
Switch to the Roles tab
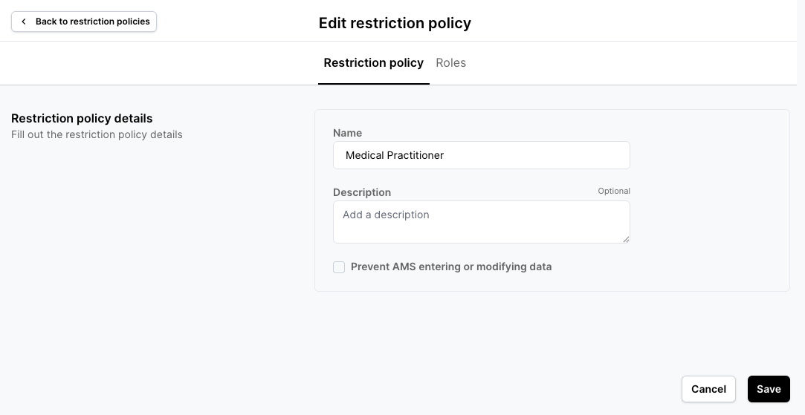[x=450, y=62]
